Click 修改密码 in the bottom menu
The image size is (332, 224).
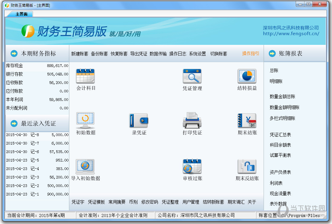[x=150, y=202]
